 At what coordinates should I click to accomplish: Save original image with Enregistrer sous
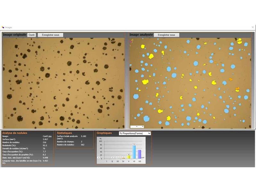[x=51, y=35]
